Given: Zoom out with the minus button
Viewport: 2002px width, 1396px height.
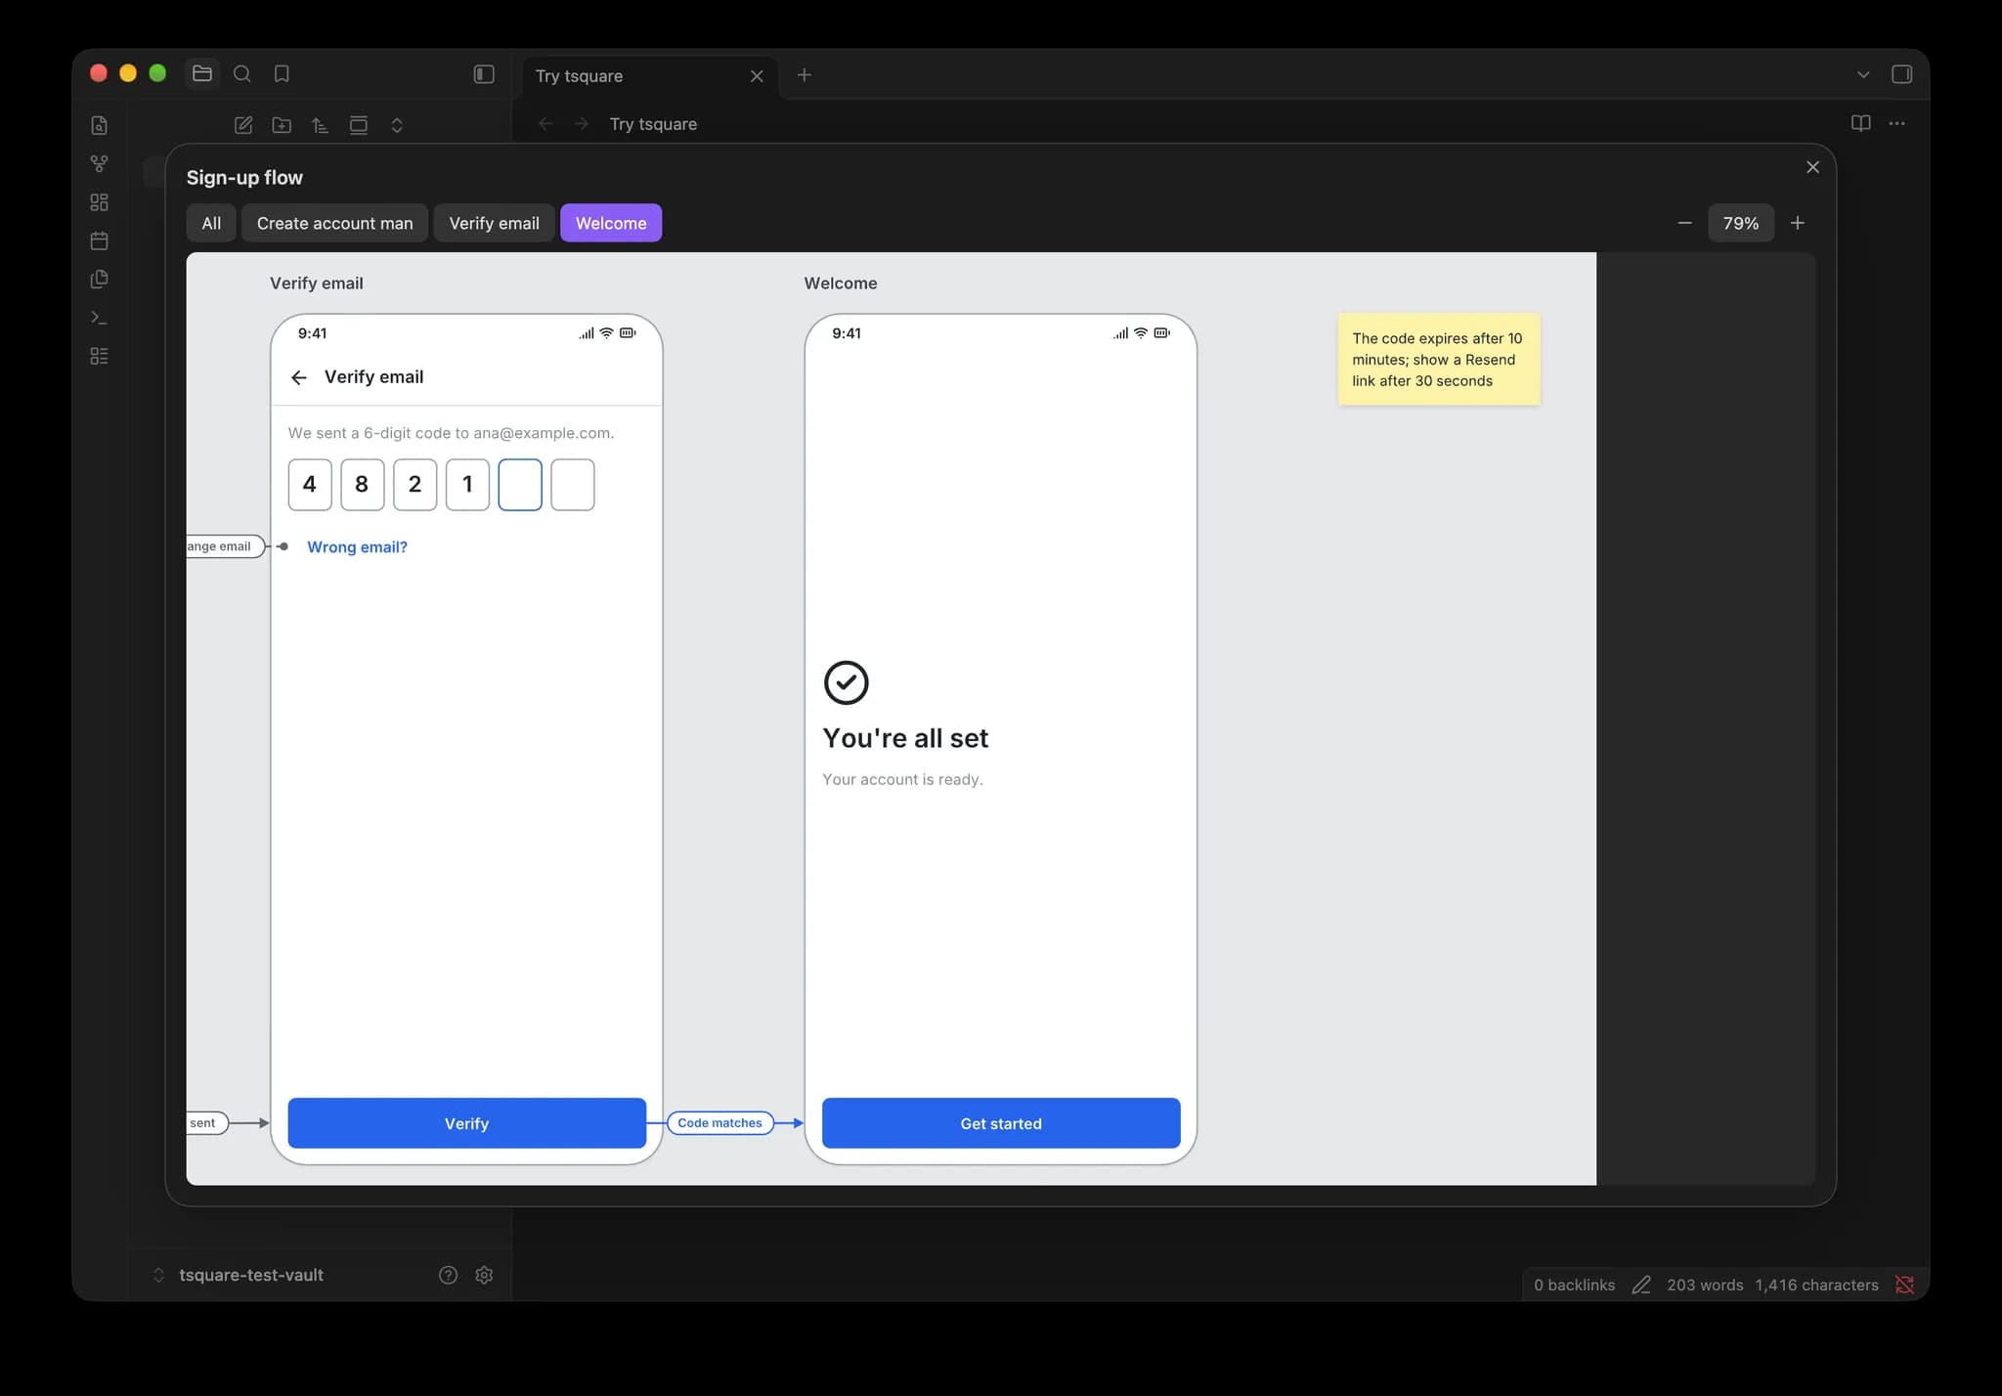Looking at the screenshot, I should [1684, 223].
